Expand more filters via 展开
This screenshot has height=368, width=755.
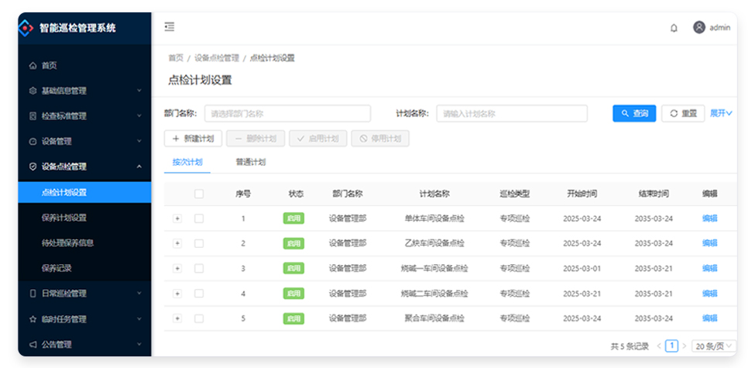(x=720, y=113)
